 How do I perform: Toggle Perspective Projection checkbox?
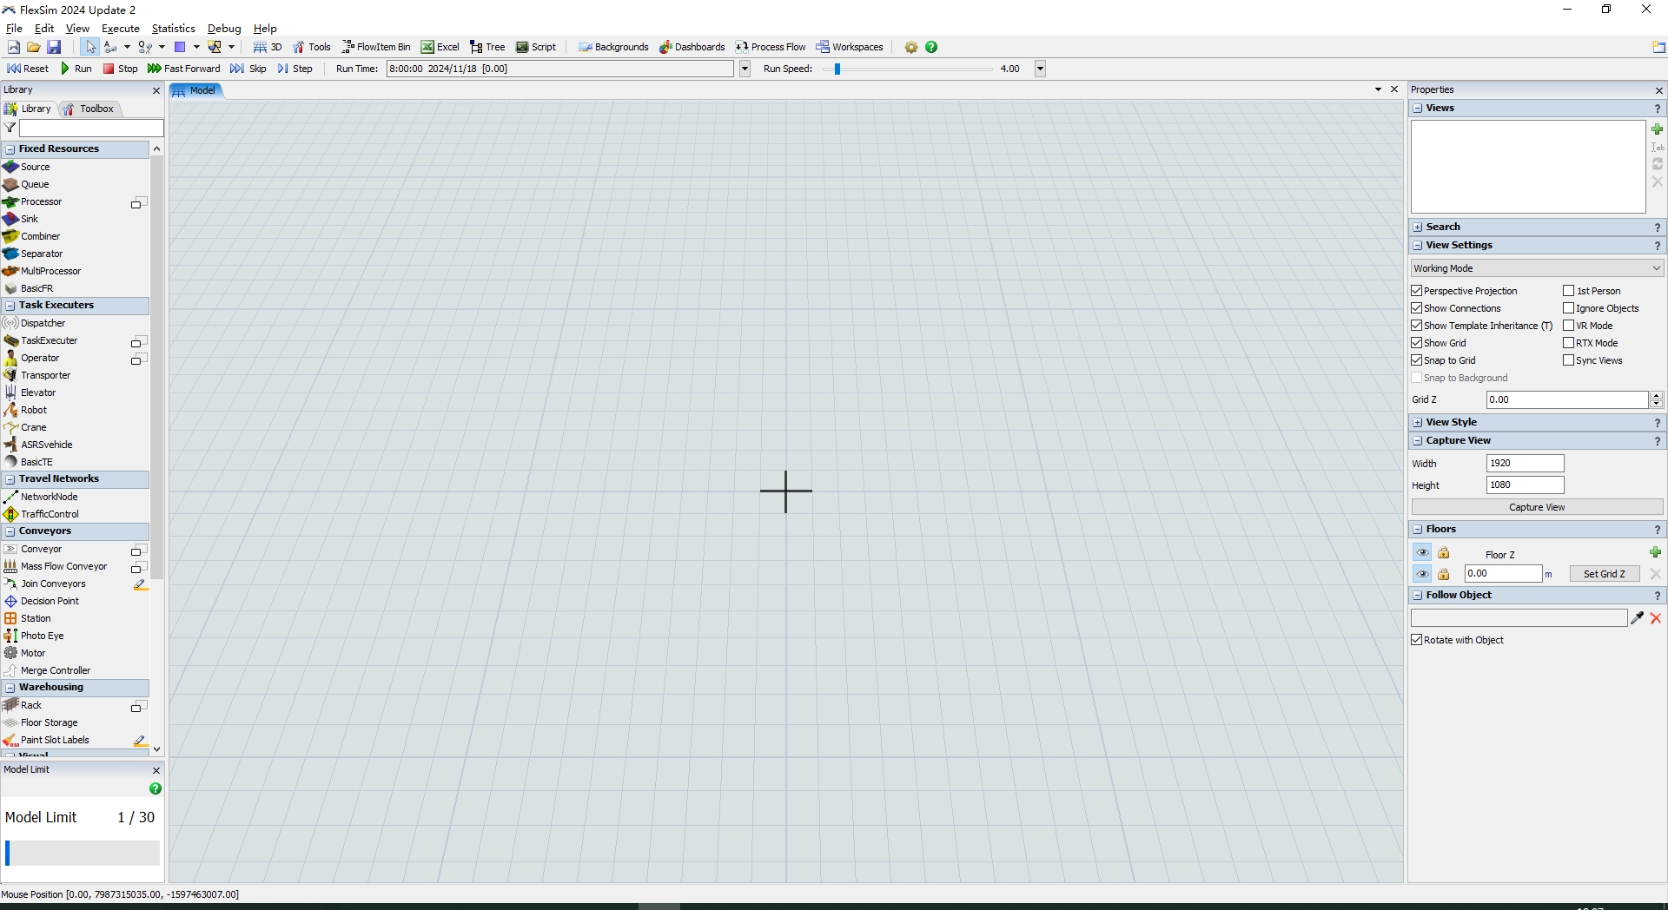click(1417, 291)
